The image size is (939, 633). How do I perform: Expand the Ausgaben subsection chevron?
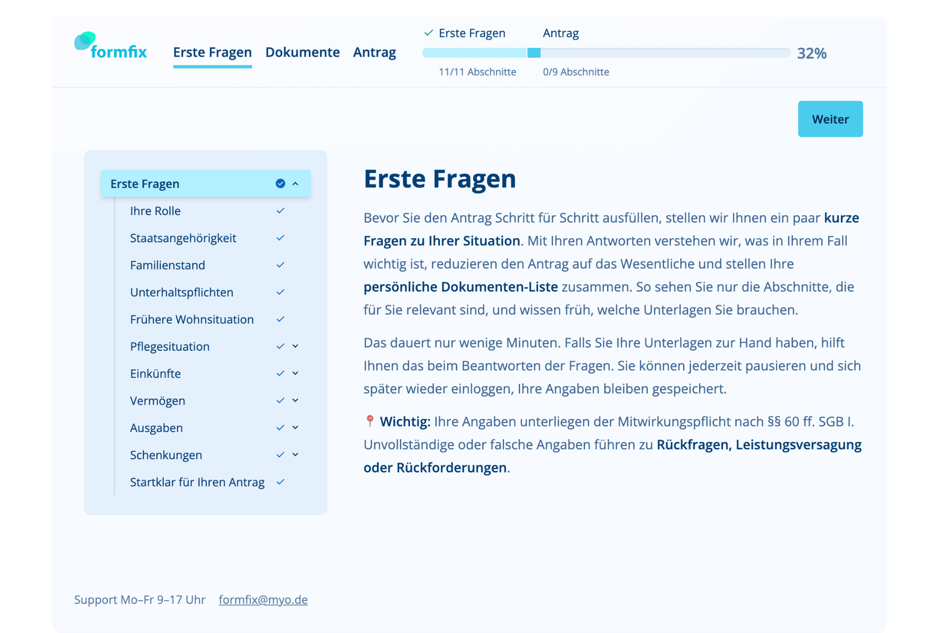(295, 428)
